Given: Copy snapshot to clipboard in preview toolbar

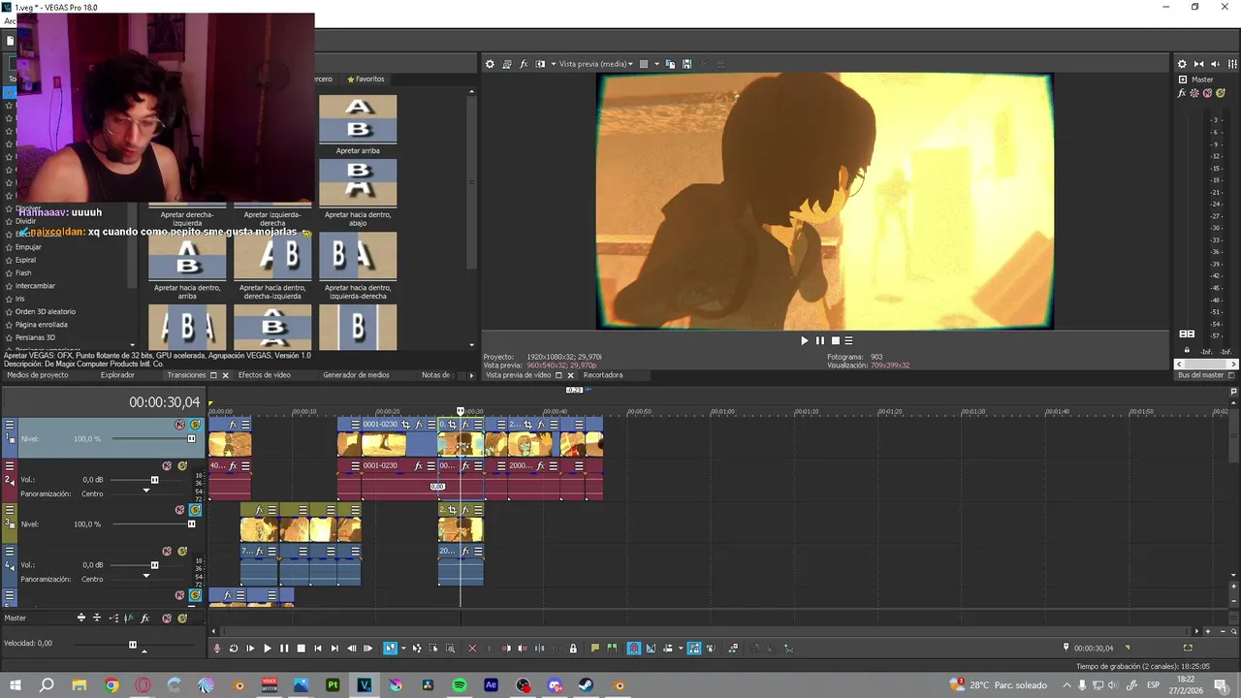Looking at the screenshot, I should click(x=670, y=64).
